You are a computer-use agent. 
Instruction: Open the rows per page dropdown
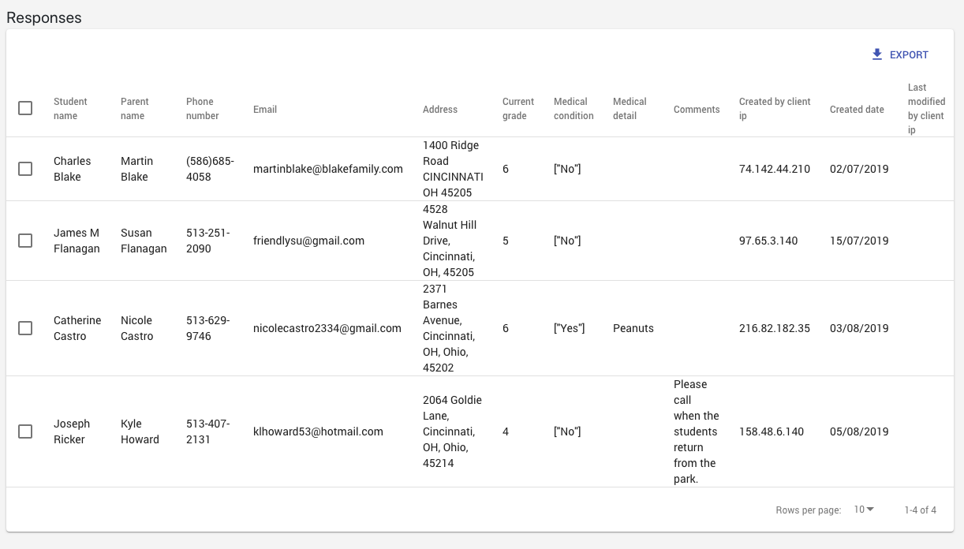coord(865,510)
